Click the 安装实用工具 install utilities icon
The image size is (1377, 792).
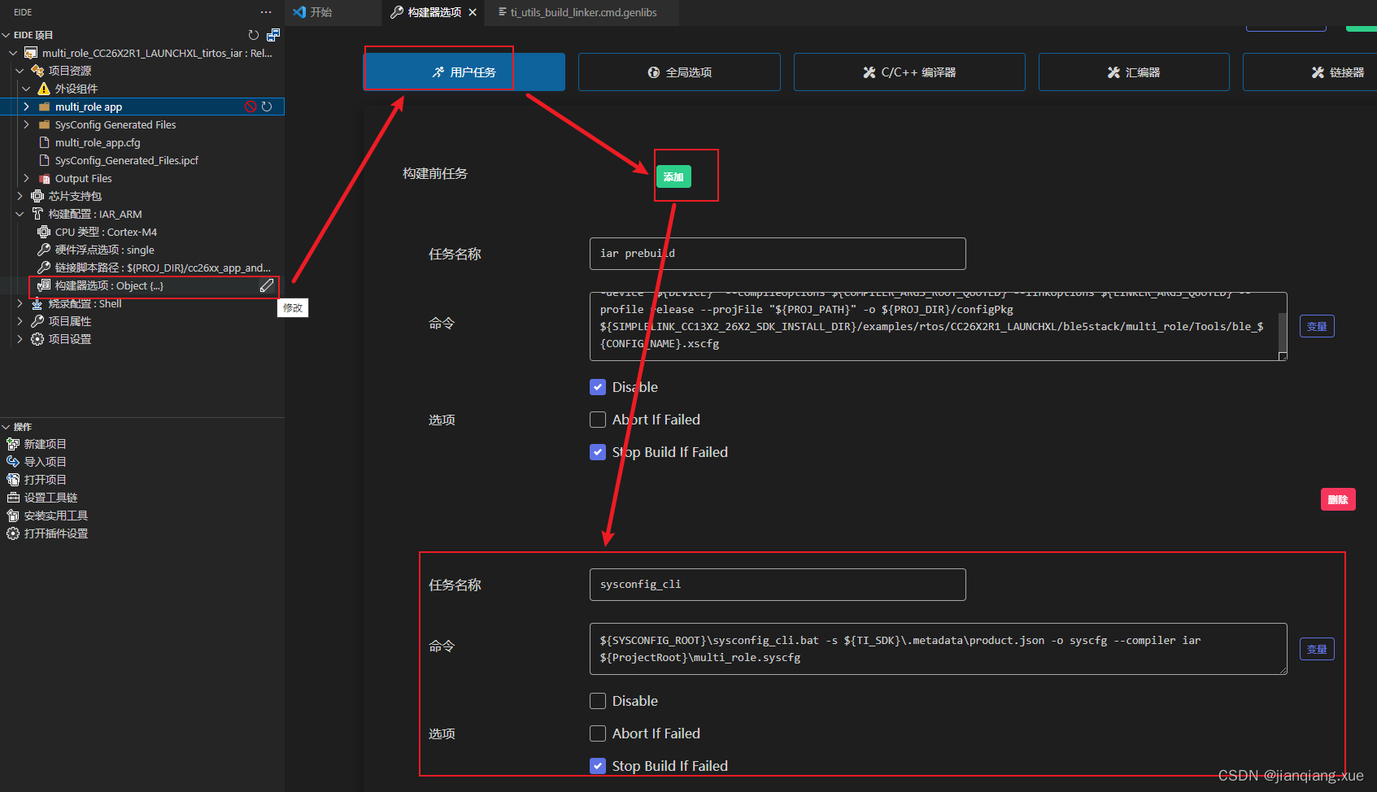click(x=13, y=516)
